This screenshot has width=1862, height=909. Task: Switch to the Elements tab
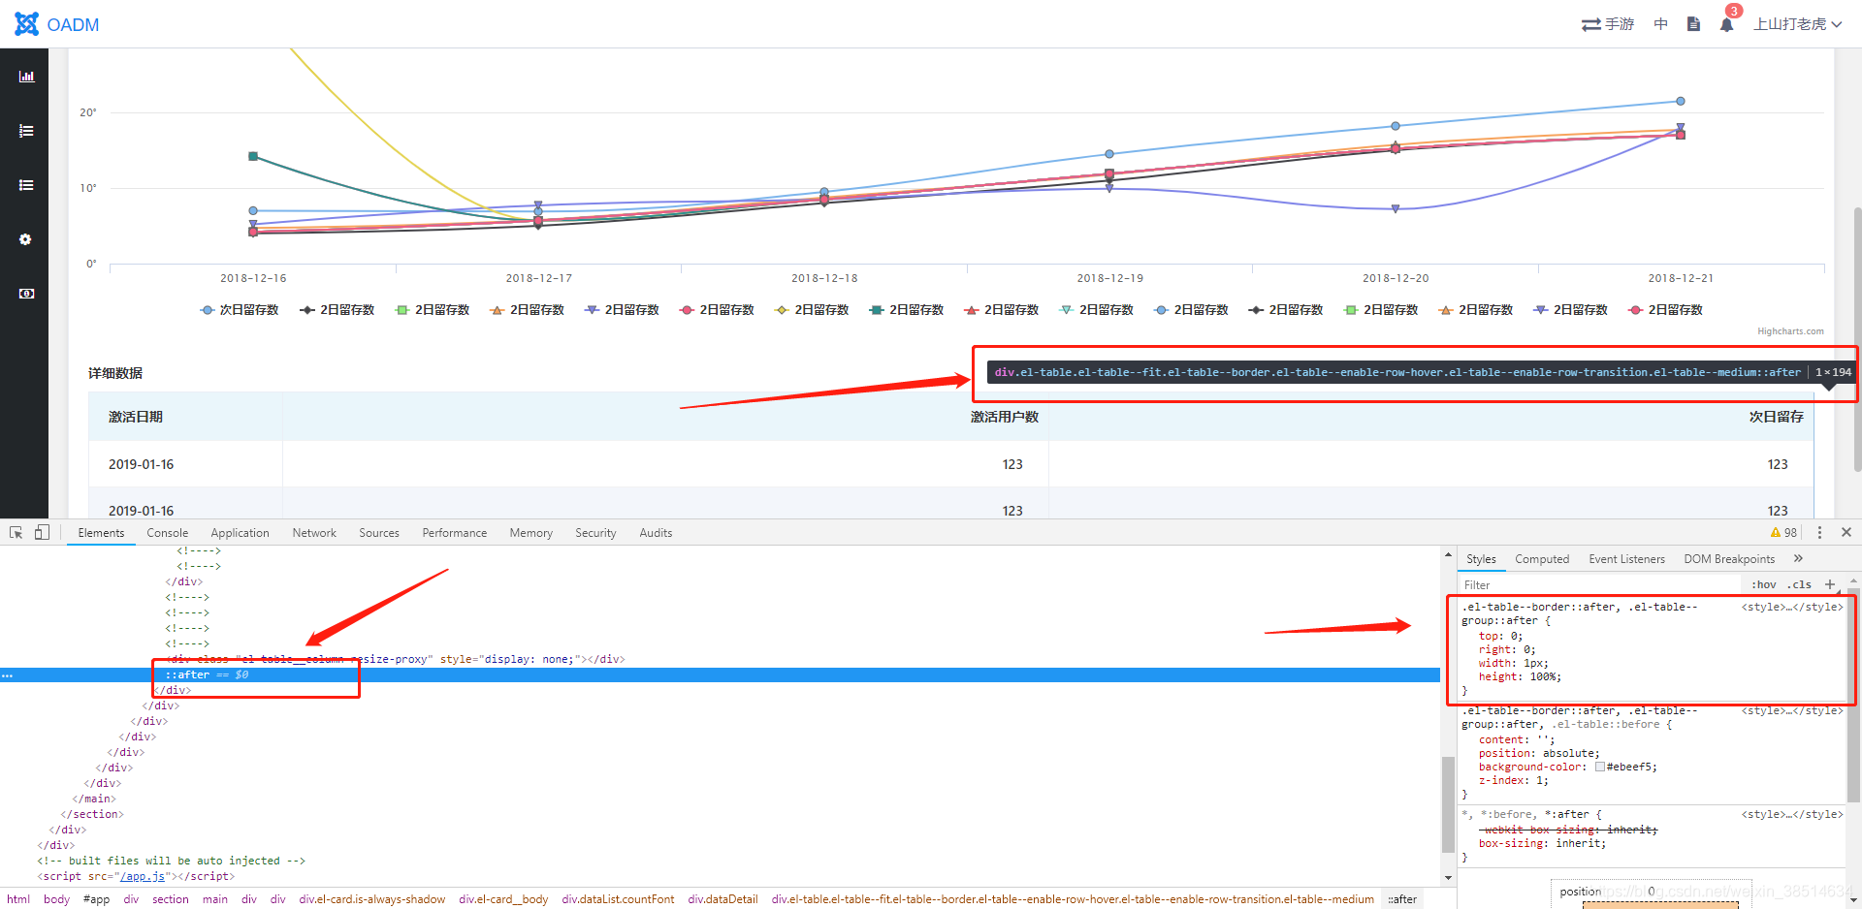click(101, 533)
